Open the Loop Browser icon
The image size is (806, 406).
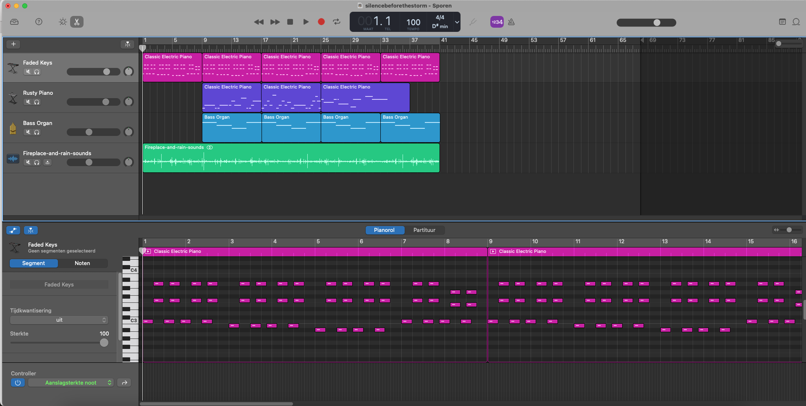coord(796,22)
